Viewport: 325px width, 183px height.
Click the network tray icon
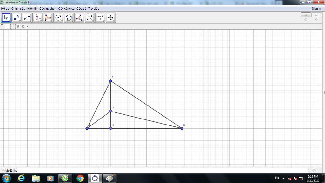(x=301, y=179)
